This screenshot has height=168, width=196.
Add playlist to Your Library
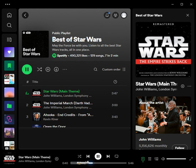coord(48,69)
